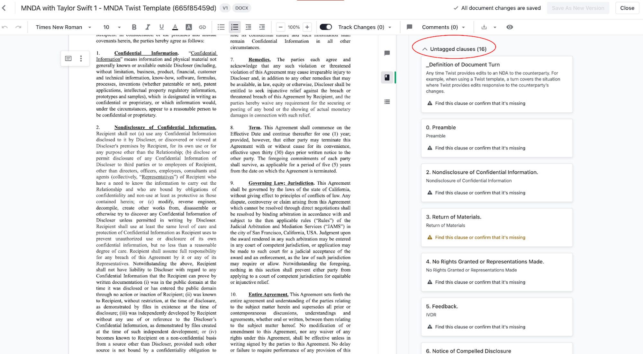Open the list panel in side rail
Screen dimensions: 643x354
click(387, 102)
